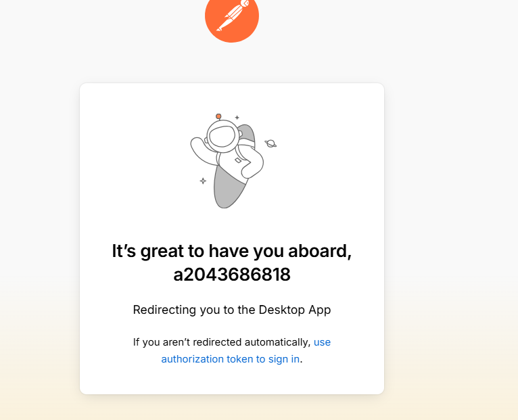Click "If you aren't redirected automatically" text

(x=222, y=342)
